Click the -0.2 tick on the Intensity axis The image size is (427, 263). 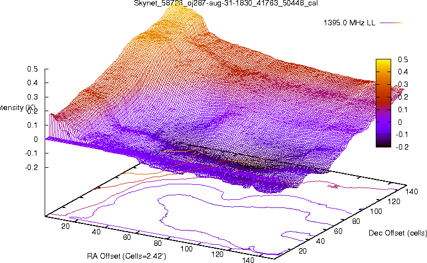coord(31,167)
